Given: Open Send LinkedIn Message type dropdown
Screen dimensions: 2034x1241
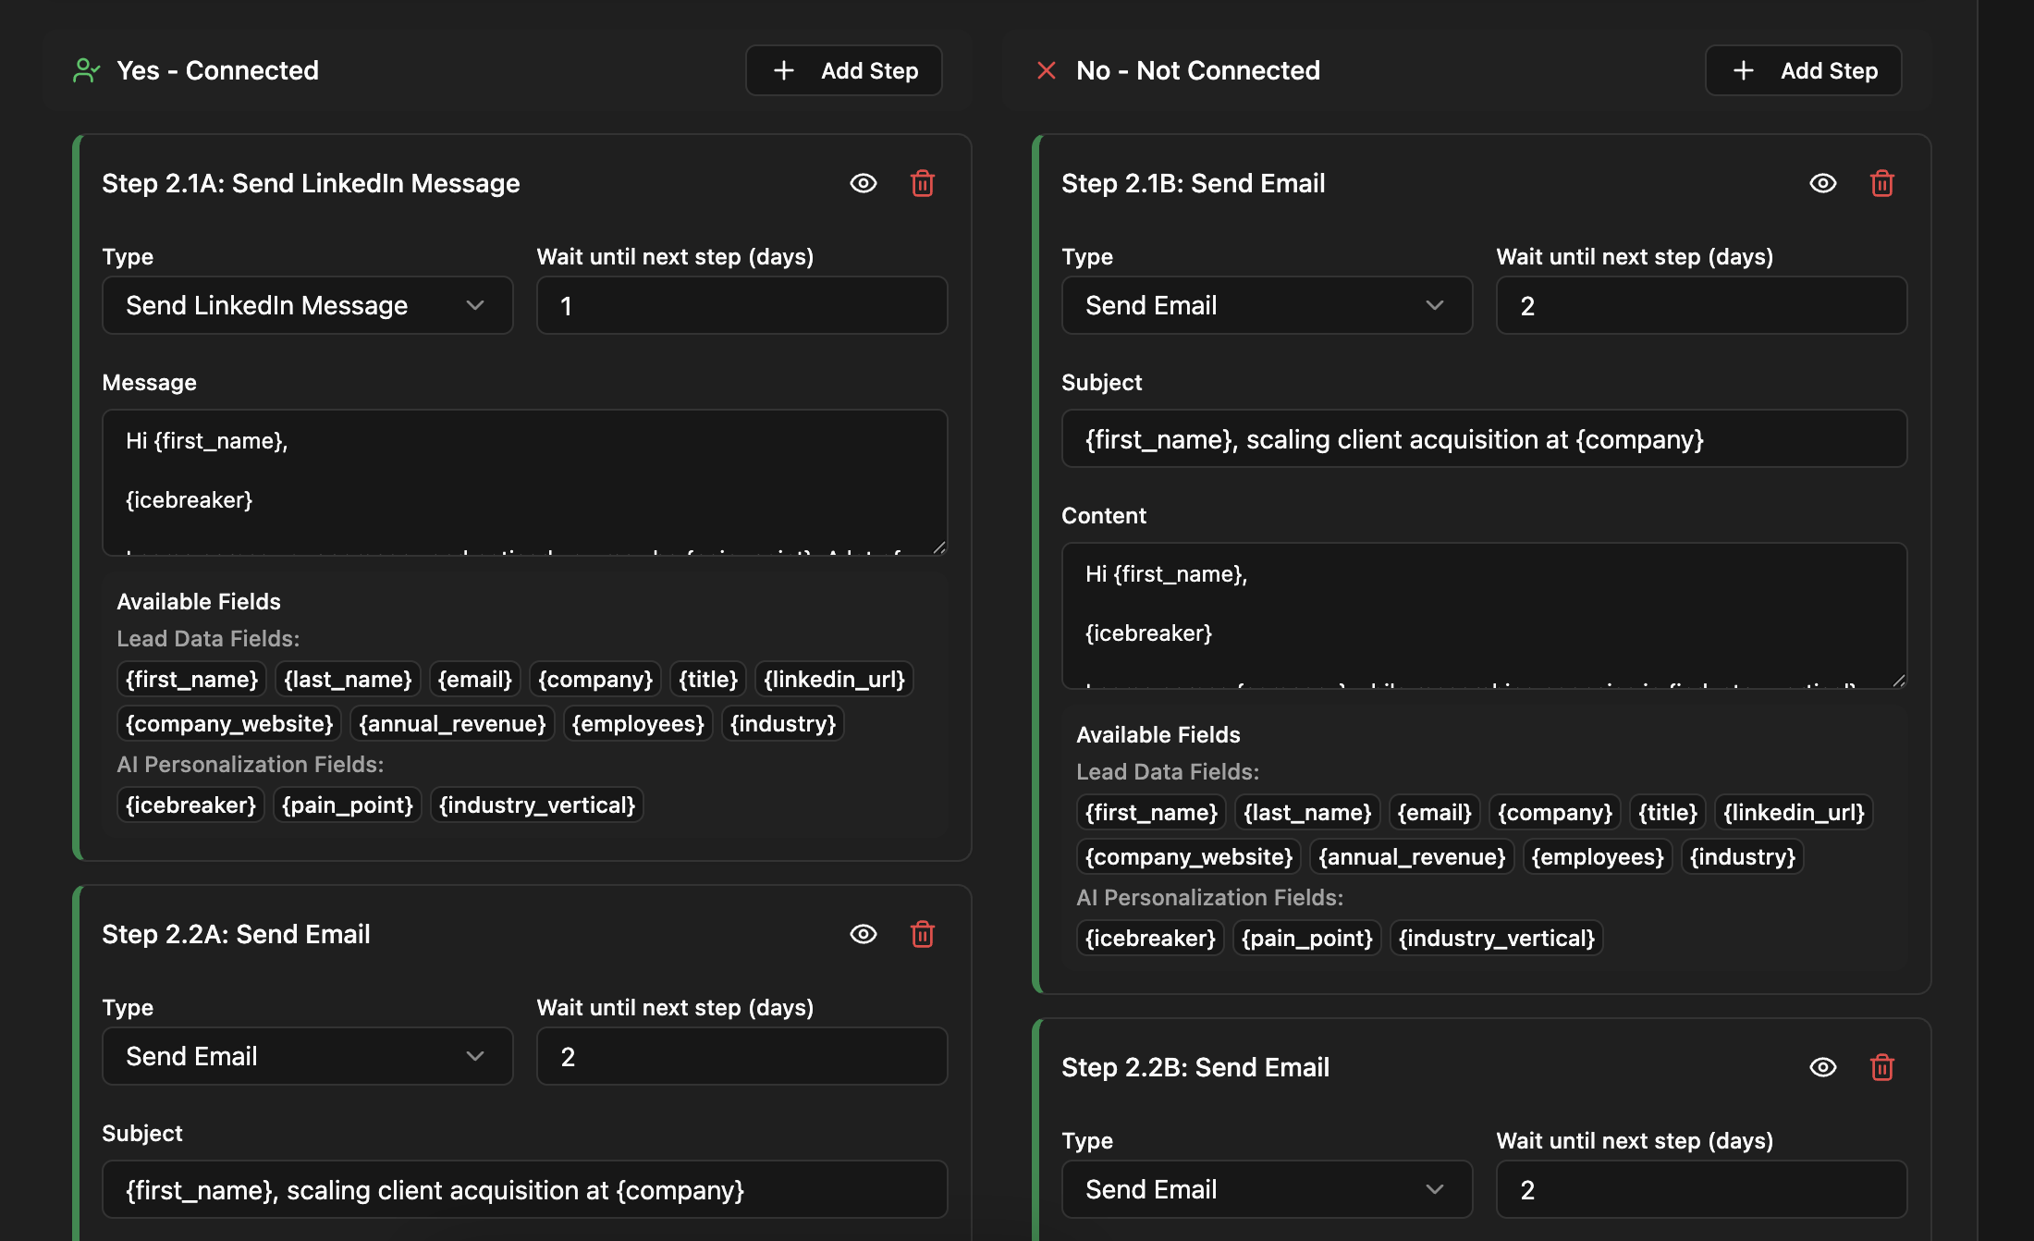Looking at the screenshot, I should click(x=307, y=305).
